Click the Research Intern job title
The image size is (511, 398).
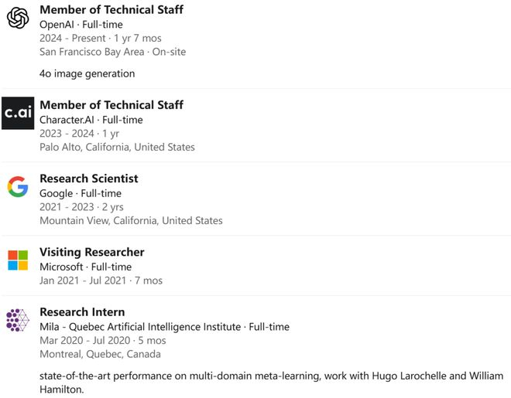(x=82, y=312)
